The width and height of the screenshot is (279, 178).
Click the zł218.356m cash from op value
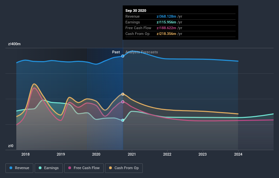point(167,34)
